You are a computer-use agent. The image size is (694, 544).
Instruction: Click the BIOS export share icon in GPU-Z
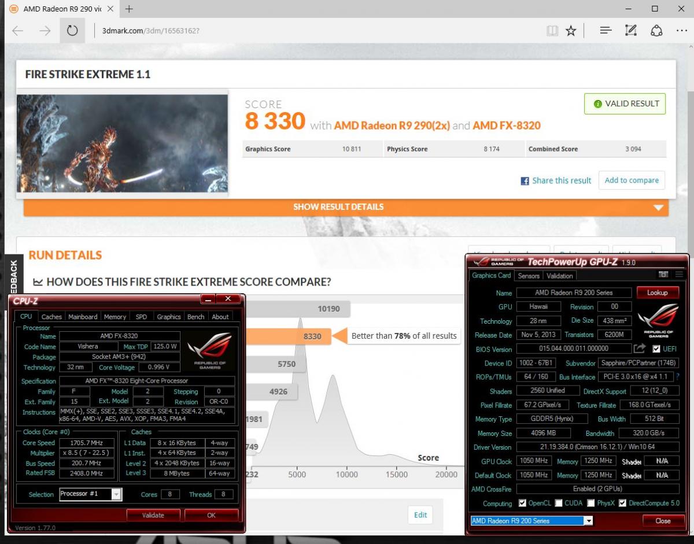point(640,349)
